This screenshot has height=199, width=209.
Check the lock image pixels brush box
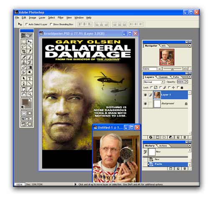tap(161, 87)
